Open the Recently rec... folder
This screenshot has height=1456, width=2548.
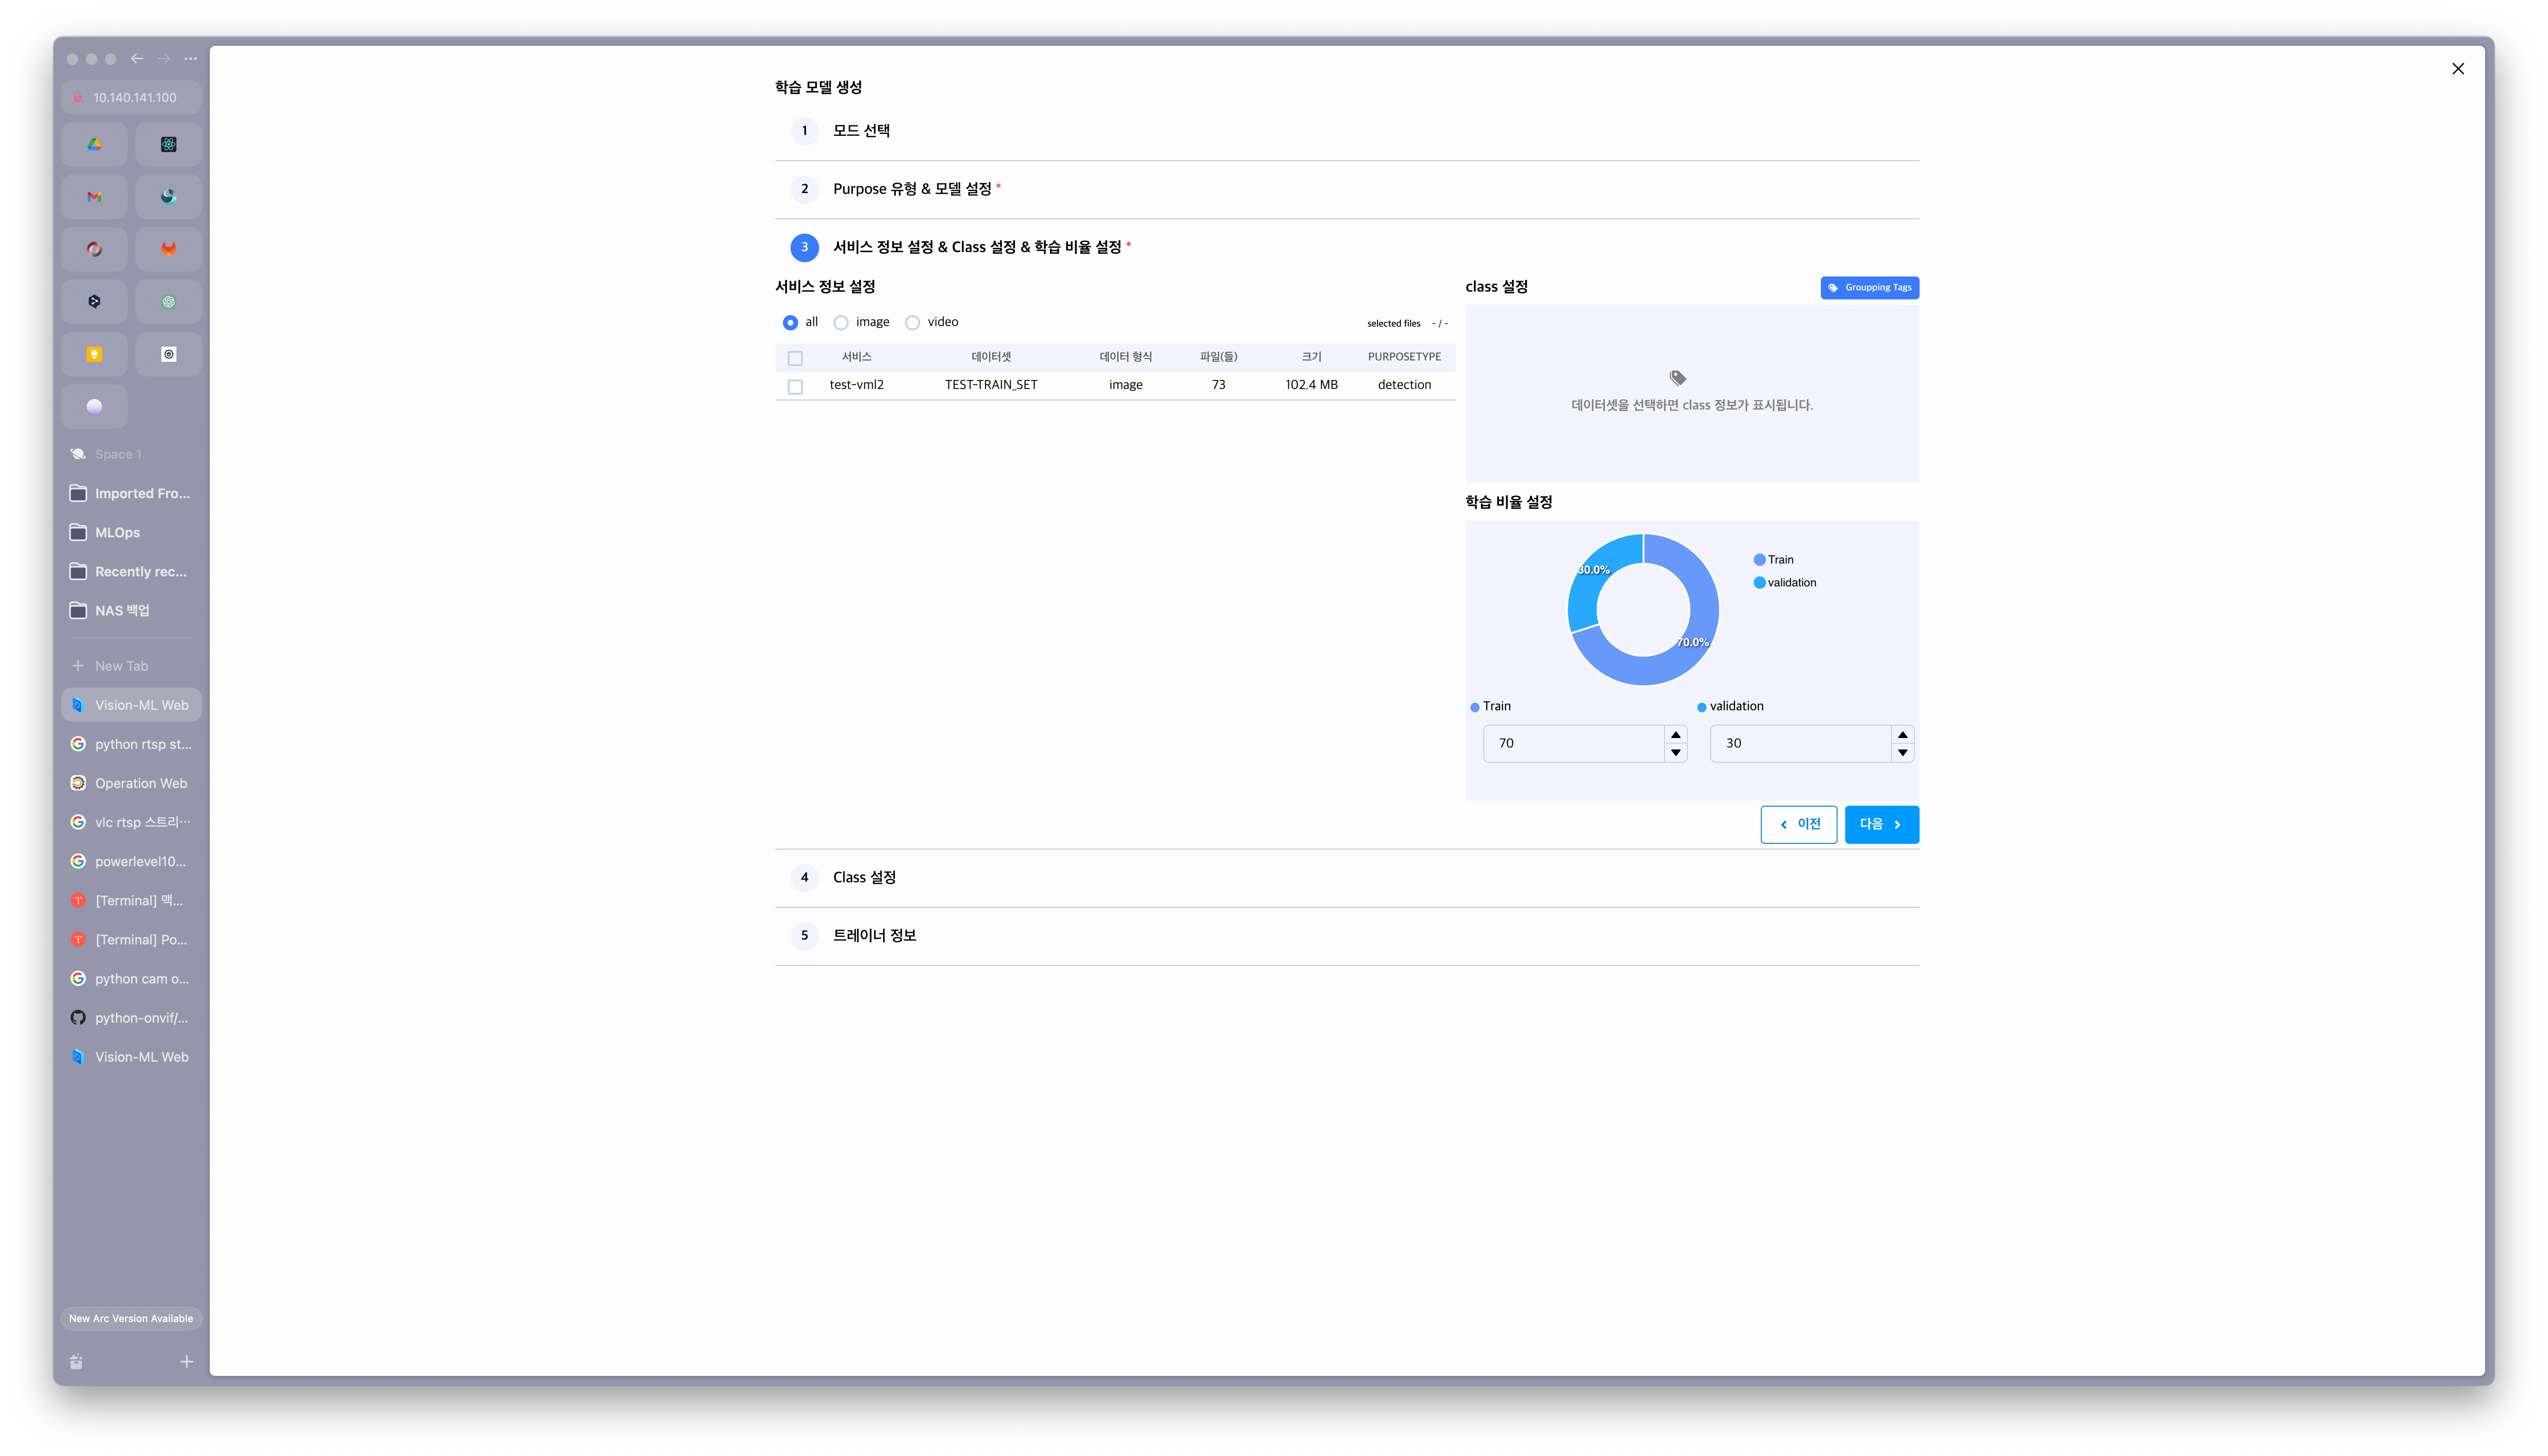coord(131,571)
